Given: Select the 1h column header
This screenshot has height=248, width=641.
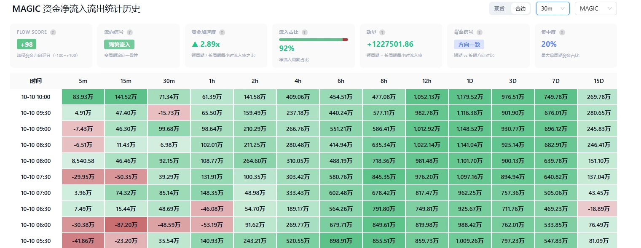Looking at the screenshot, I should (212, 81).
